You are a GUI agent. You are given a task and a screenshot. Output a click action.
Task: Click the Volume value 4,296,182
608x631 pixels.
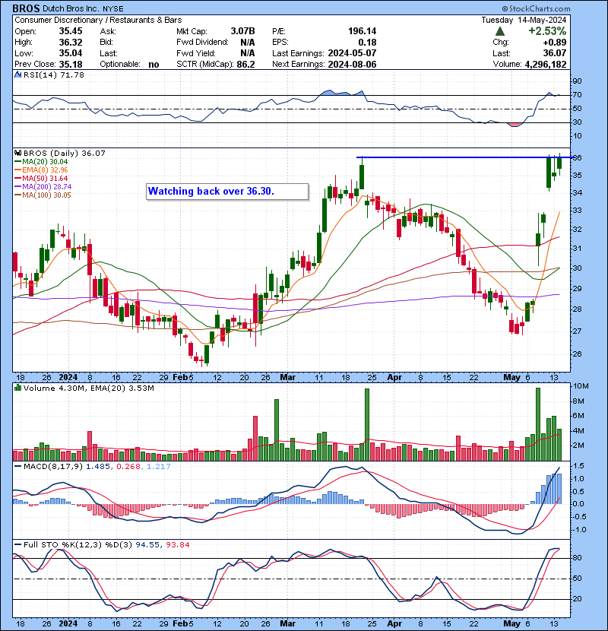coord(546,65)
